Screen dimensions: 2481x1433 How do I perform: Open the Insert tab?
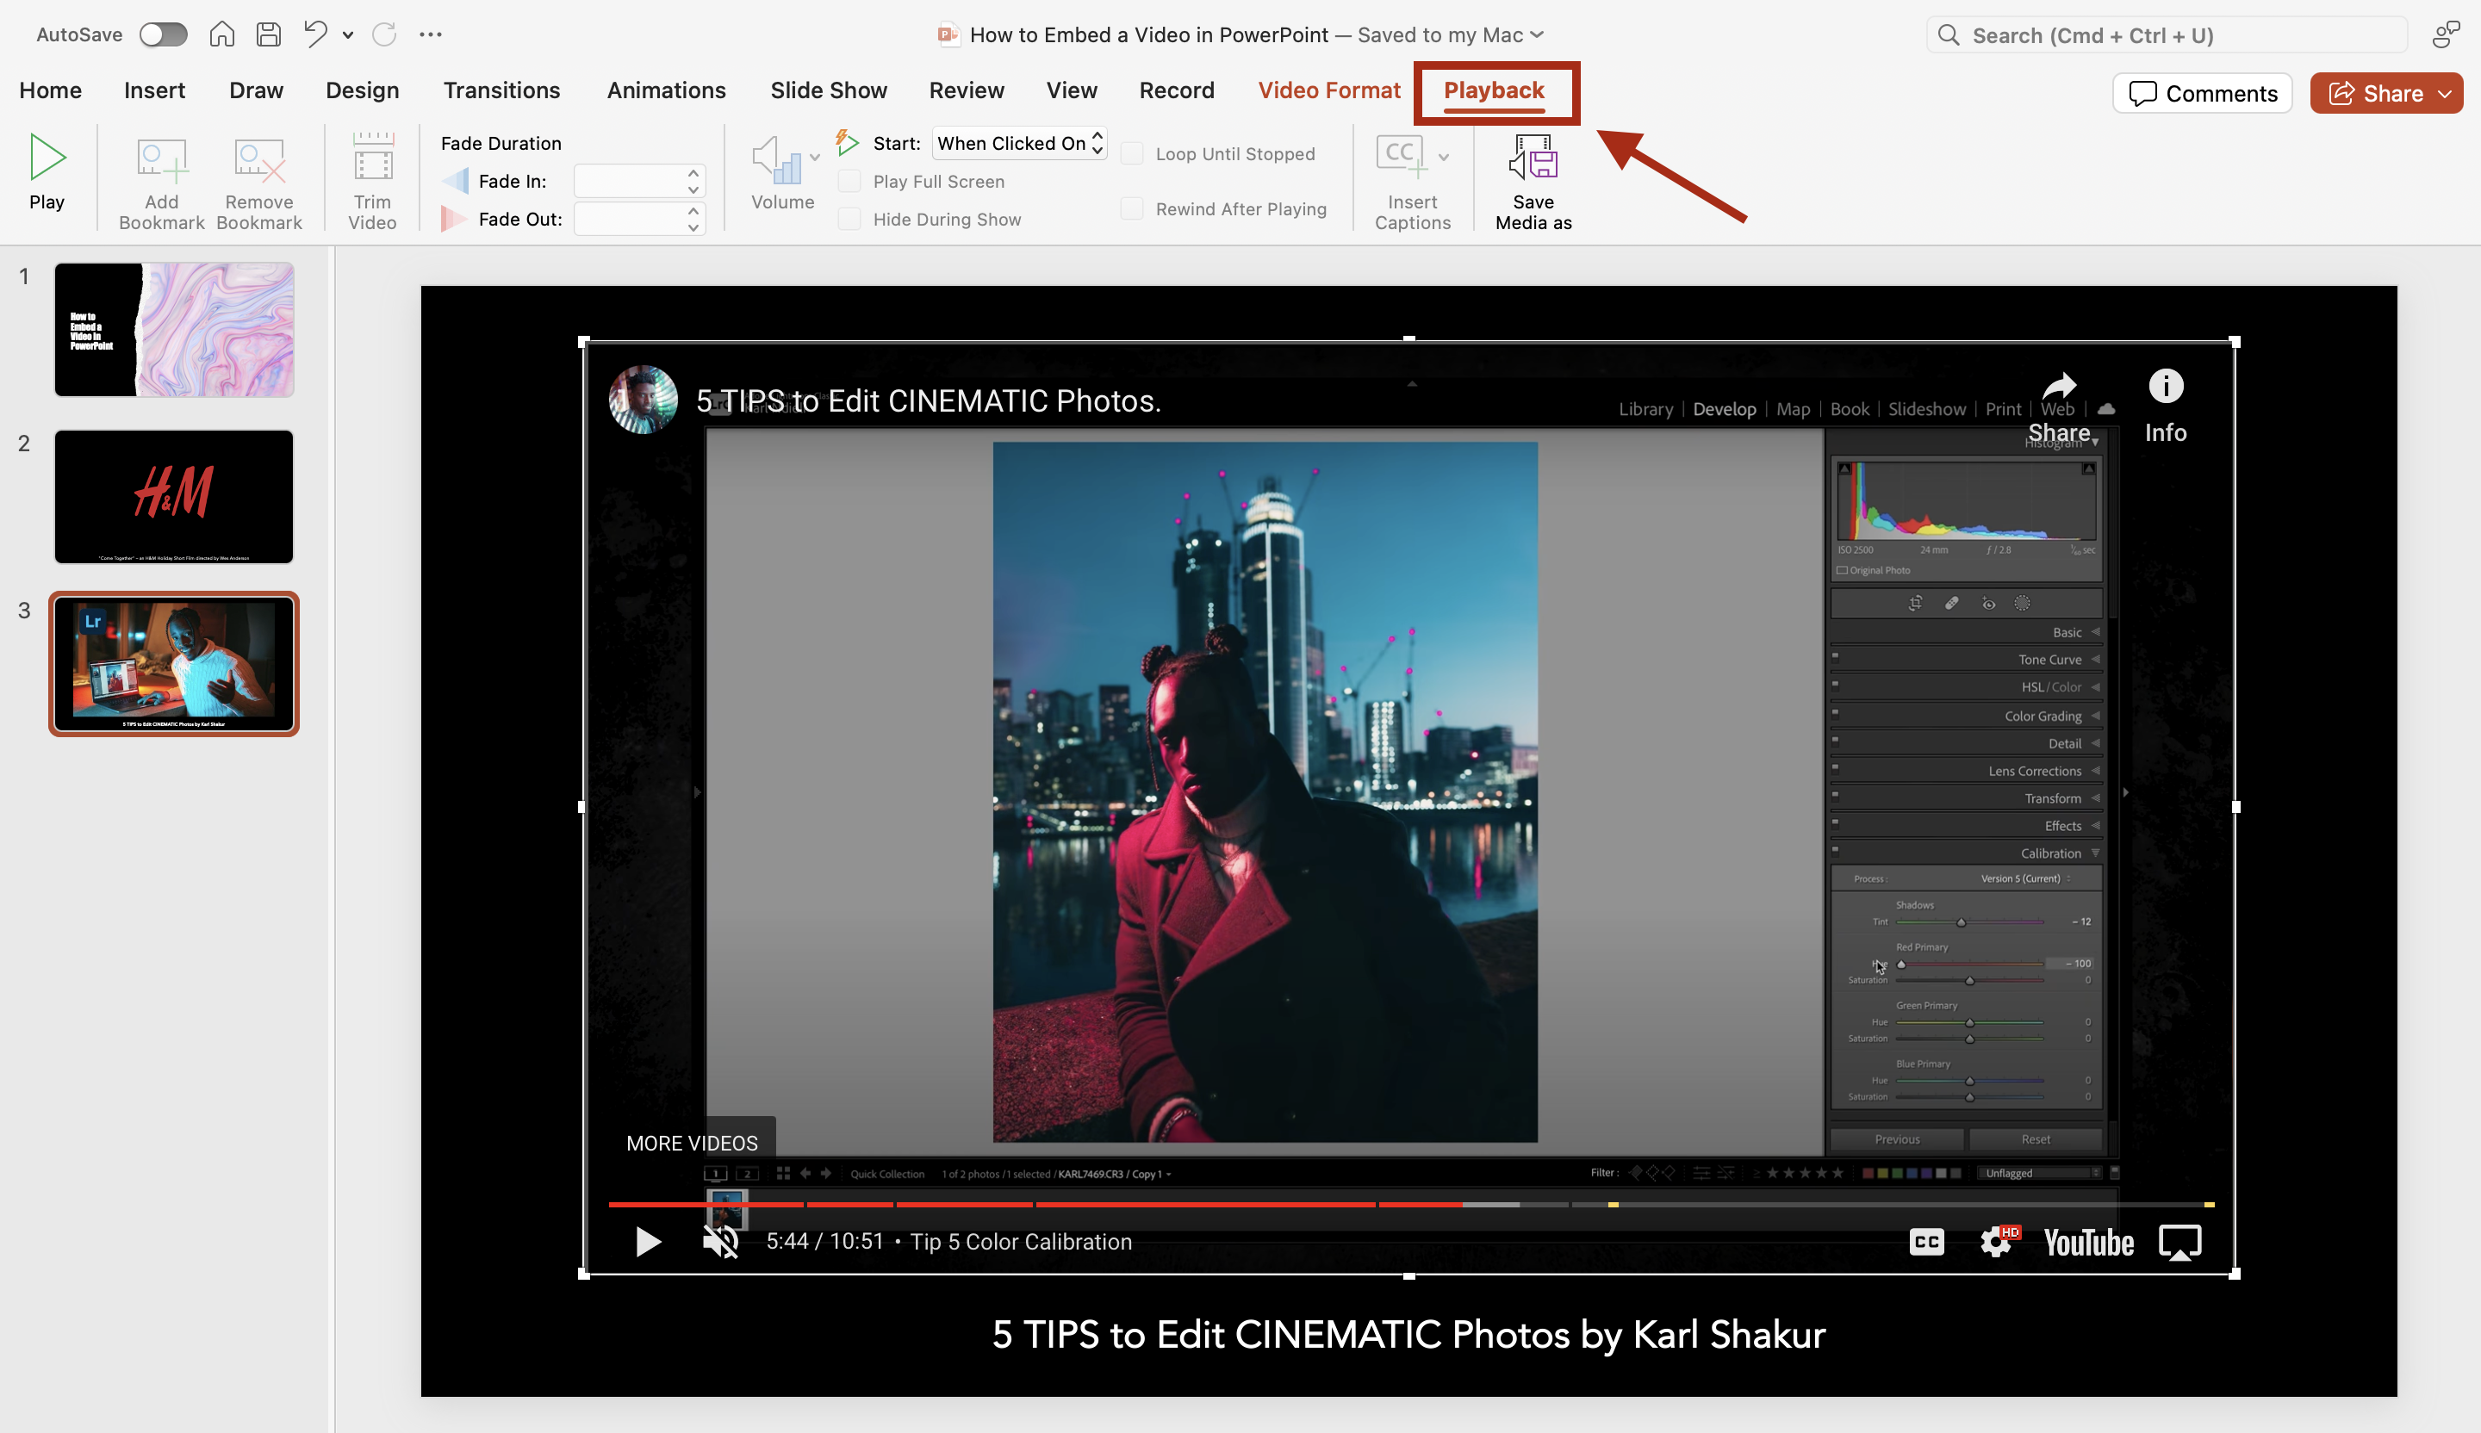tap(154, 90)
